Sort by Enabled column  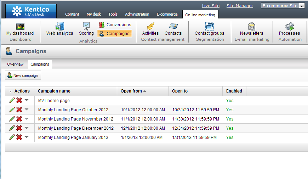(234, 91)
